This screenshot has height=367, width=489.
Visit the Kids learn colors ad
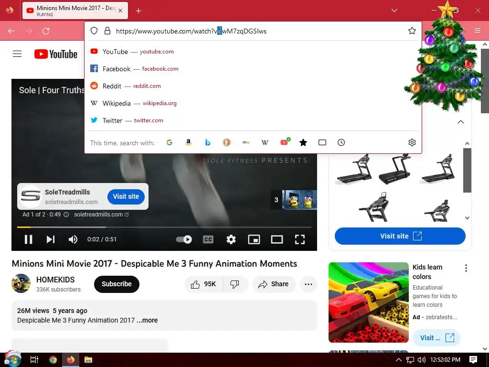[x=436, y=338]
